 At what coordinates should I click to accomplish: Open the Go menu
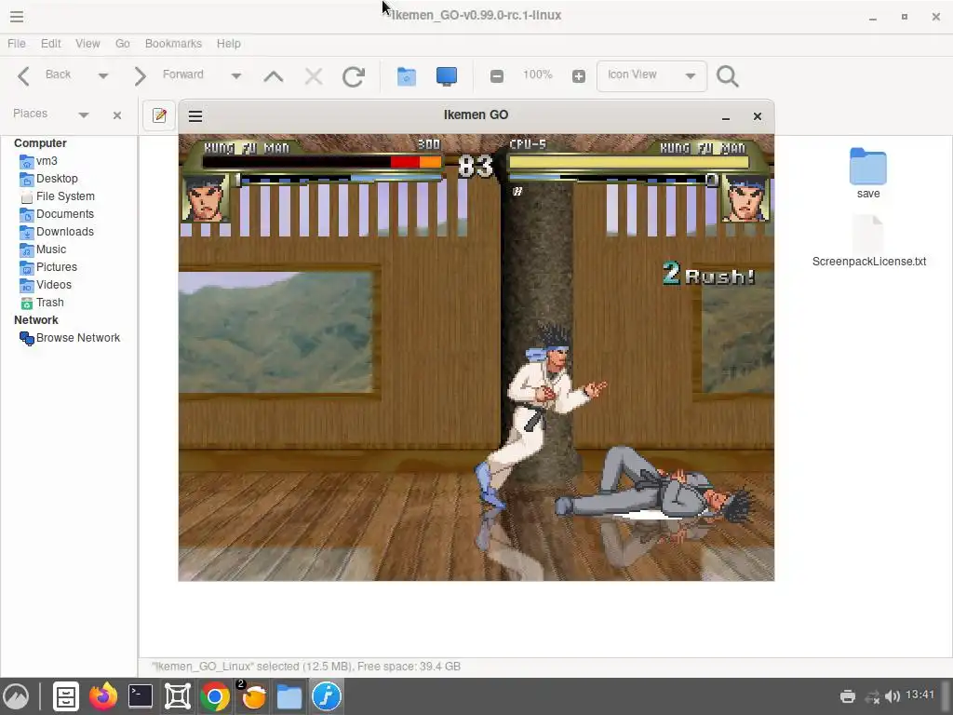[x=122, y=44]
